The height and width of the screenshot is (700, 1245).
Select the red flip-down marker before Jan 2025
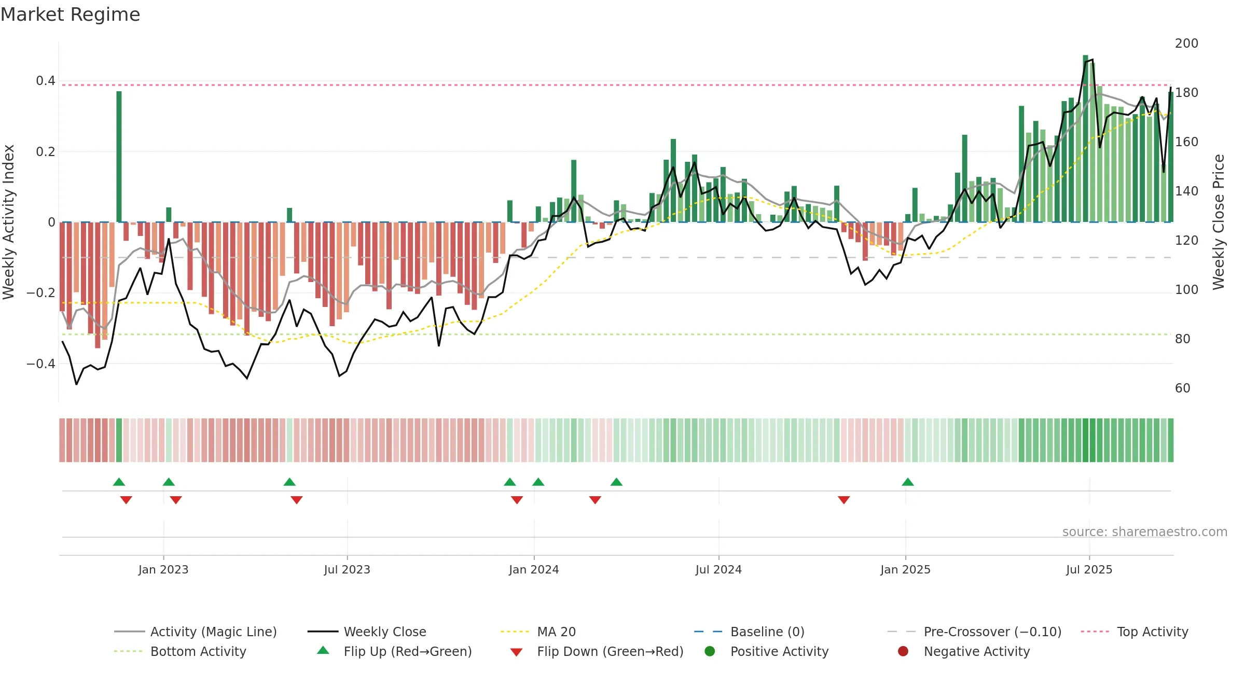843,500
